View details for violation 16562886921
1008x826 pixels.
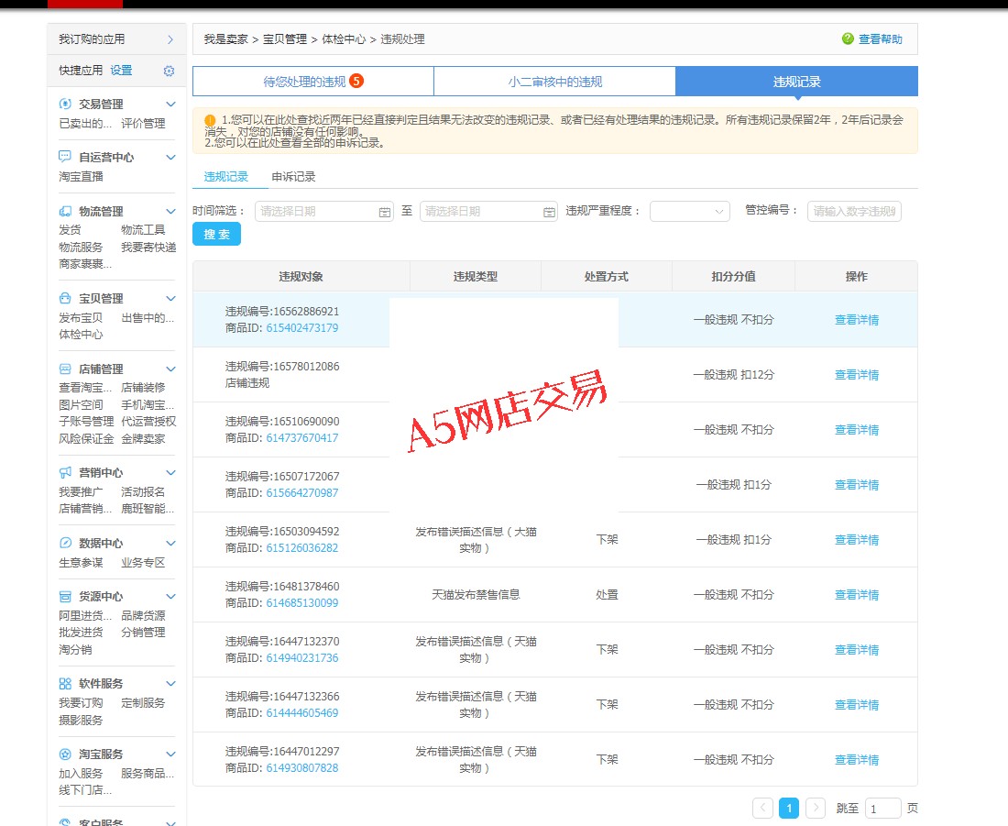coord(856,320)
